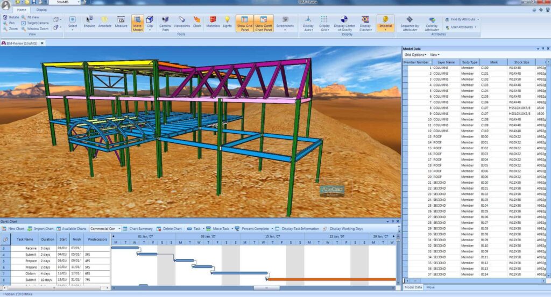This screenshot has height=297, width=551.
Task: Switch to the Home ribbon tab
Action: 22,10
